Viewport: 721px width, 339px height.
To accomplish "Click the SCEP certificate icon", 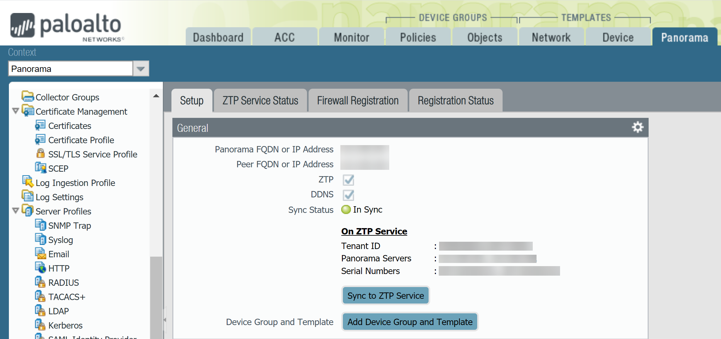I will (40, 168).
